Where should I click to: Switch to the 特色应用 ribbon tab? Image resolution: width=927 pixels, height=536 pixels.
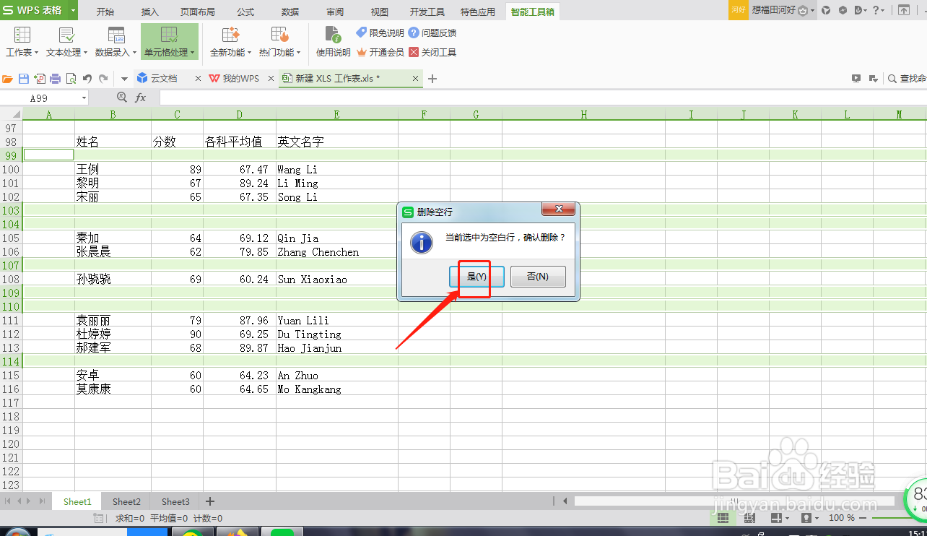pyautogui.click(x=478, y=12)
